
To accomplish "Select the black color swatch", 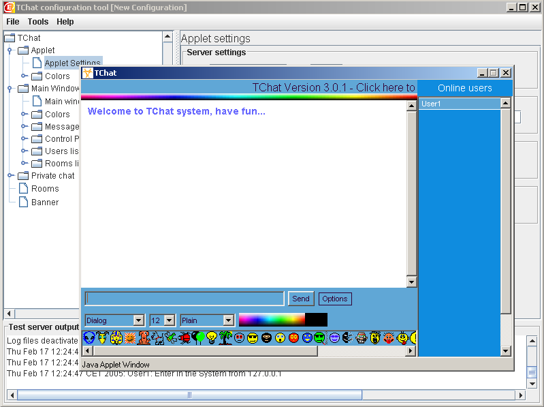I will [x=316, y=320].
